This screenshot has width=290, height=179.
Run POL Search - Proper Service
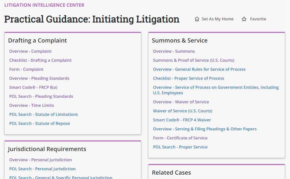pos(180,147)
